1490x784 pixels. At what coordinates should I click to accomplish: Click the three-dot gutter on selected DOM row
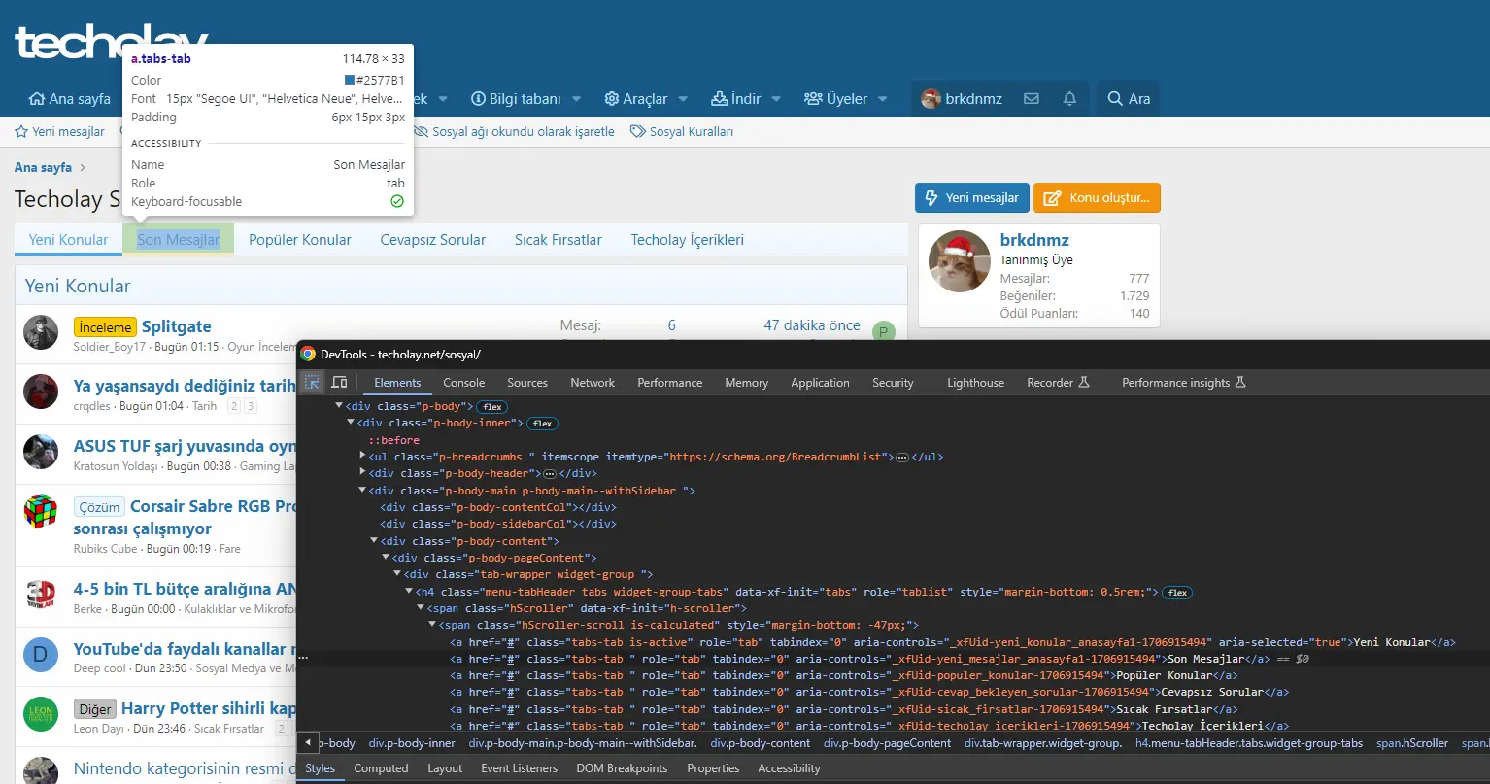(303, 659)
